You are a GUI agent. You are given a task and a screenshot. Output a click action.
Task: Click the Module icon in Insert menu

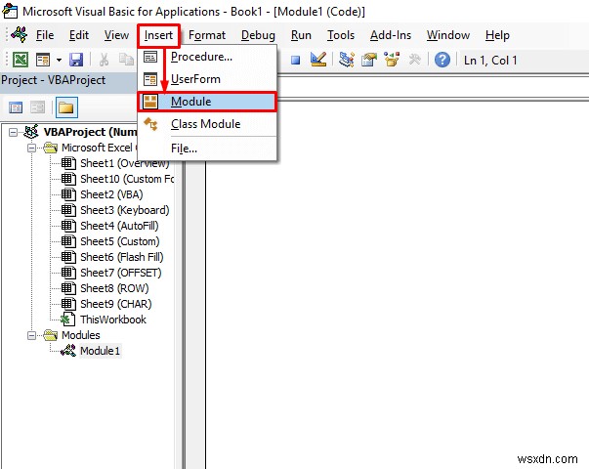point(150,102)
